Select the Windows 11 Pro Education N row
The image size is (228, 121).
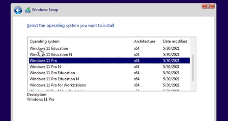[109, 79]
